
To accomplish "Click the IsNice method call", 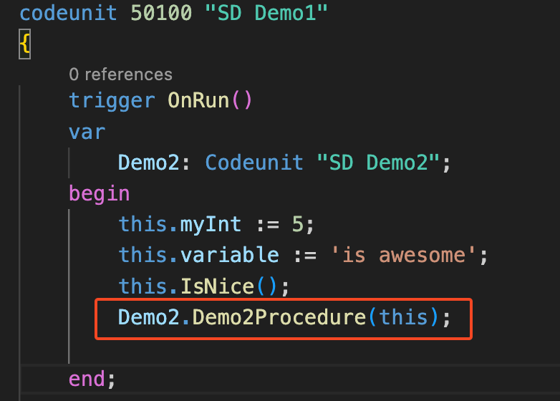I will 217,286.
